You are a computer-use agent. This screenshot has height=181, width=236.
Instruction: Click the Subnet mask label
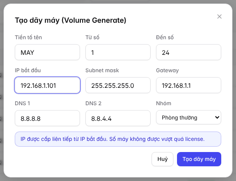[x=102, y=70]
